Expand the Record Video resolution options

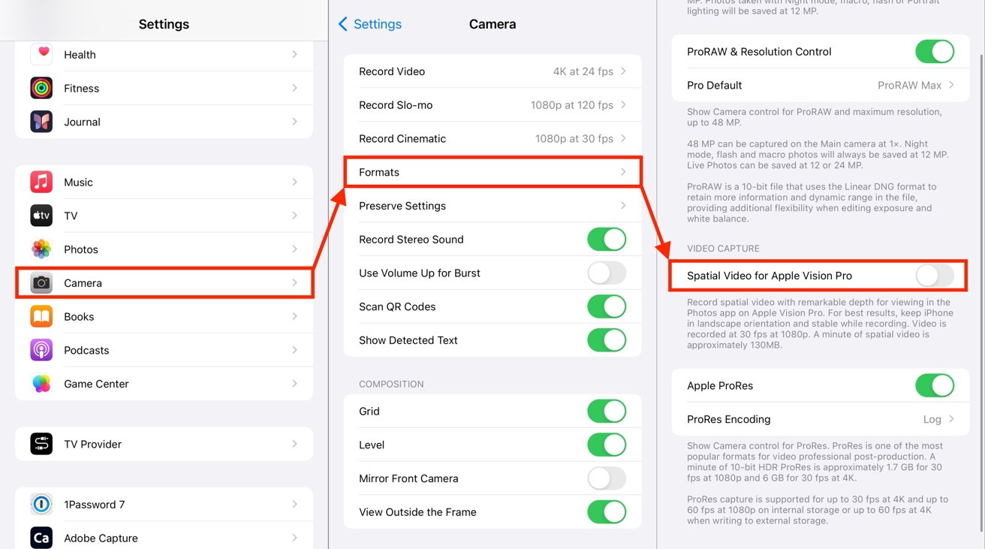pos(492,71)
